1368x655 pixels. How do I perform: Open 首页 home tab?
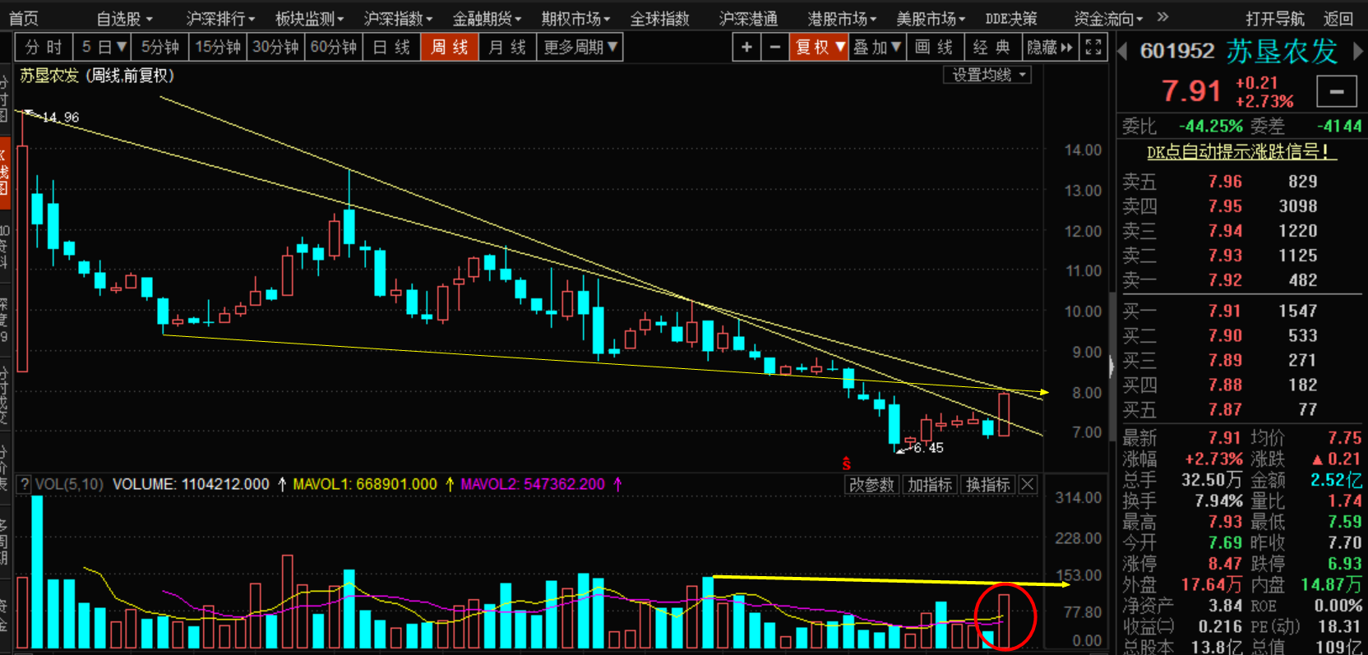click(x=24, y=18)
